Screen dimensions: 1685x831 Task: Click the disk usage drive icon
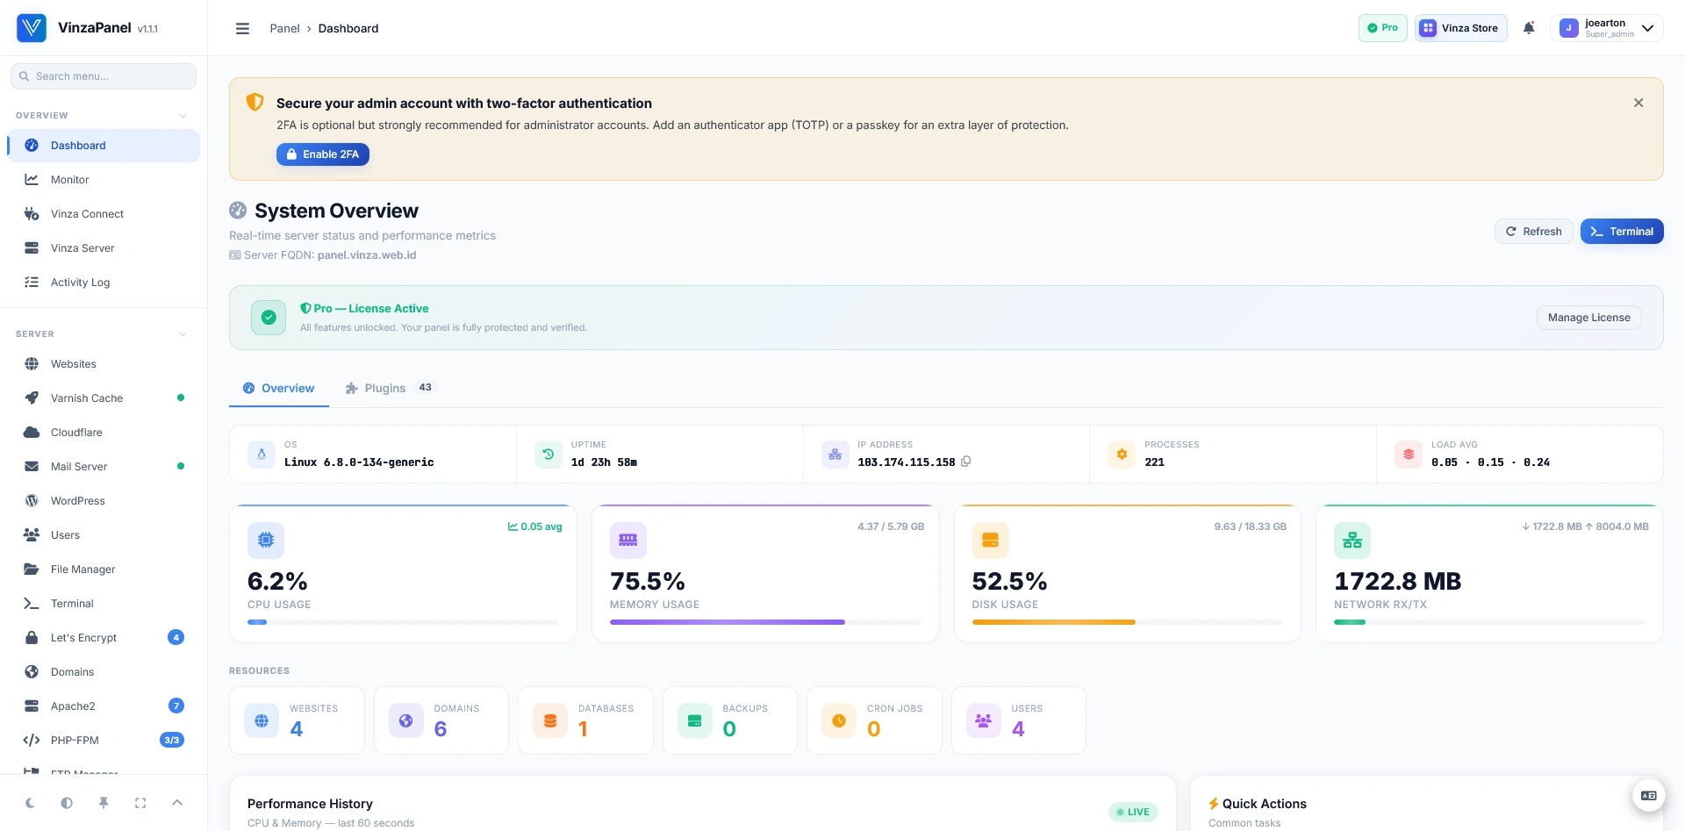[x=991, y=541]
